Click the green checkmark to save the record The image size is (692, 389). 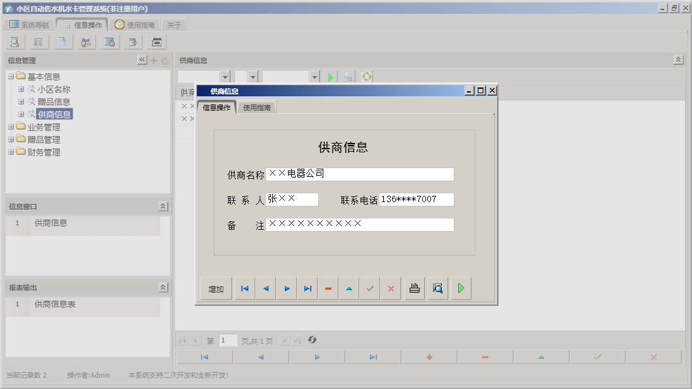(370, 288)
